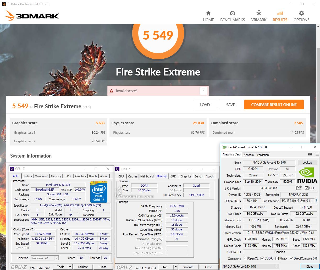Expand the Tools dropdown arrow in left CPU-Z
Image resolution: width=320 pixels, height=270 pixels.
70,267
